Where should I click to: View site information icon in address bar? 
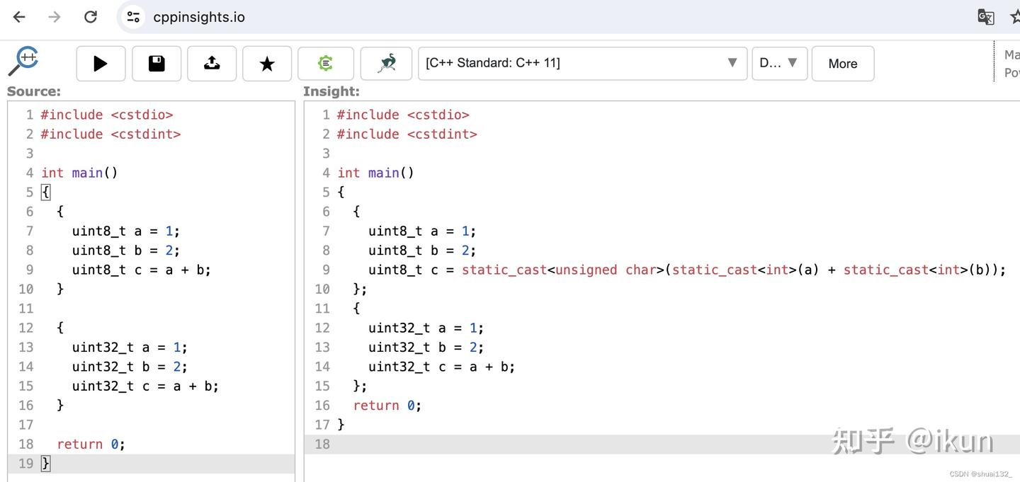133,17
